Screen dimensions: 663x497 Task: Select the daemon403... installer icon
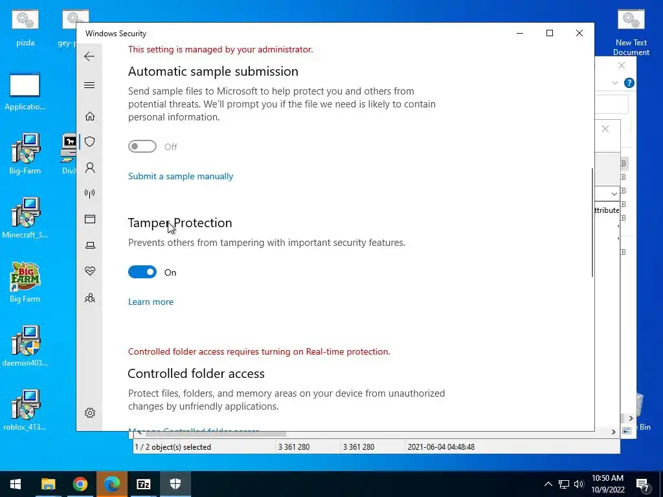point(25,346)
